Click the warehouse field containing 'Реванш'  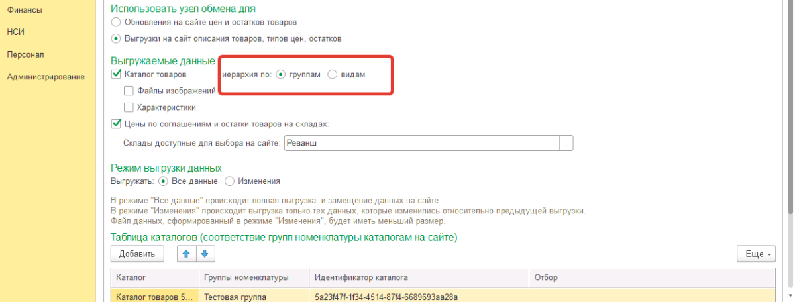[x=422, y=143]
